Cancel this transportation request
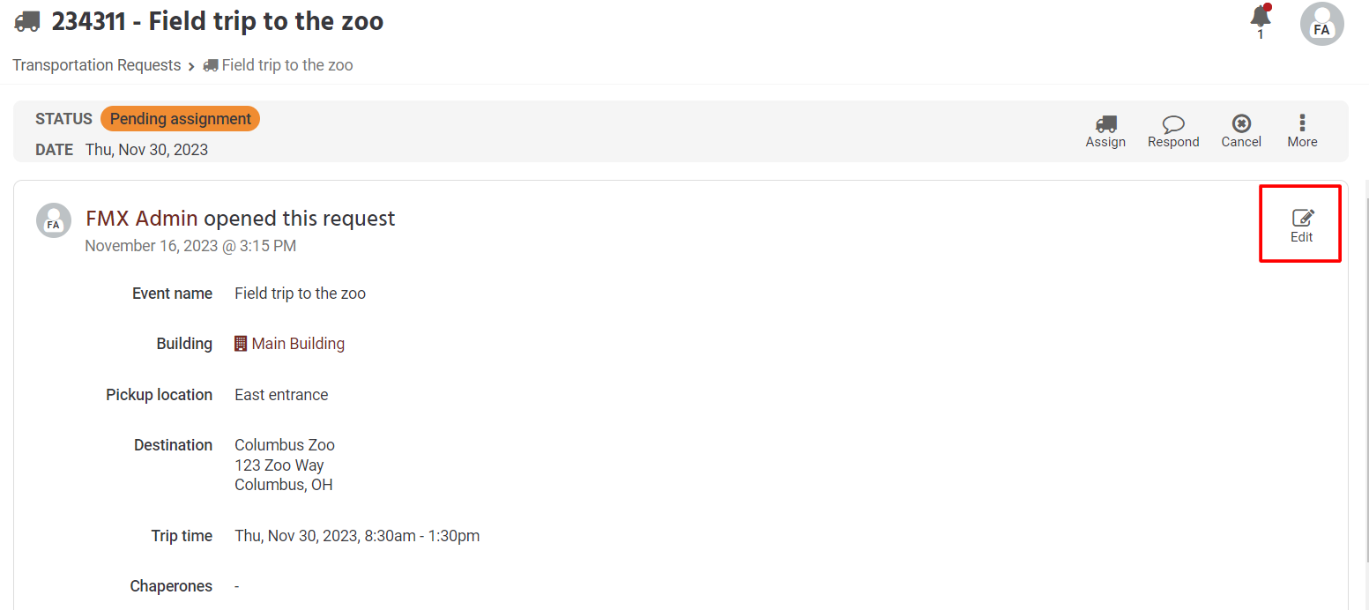 click(1241, 124)
